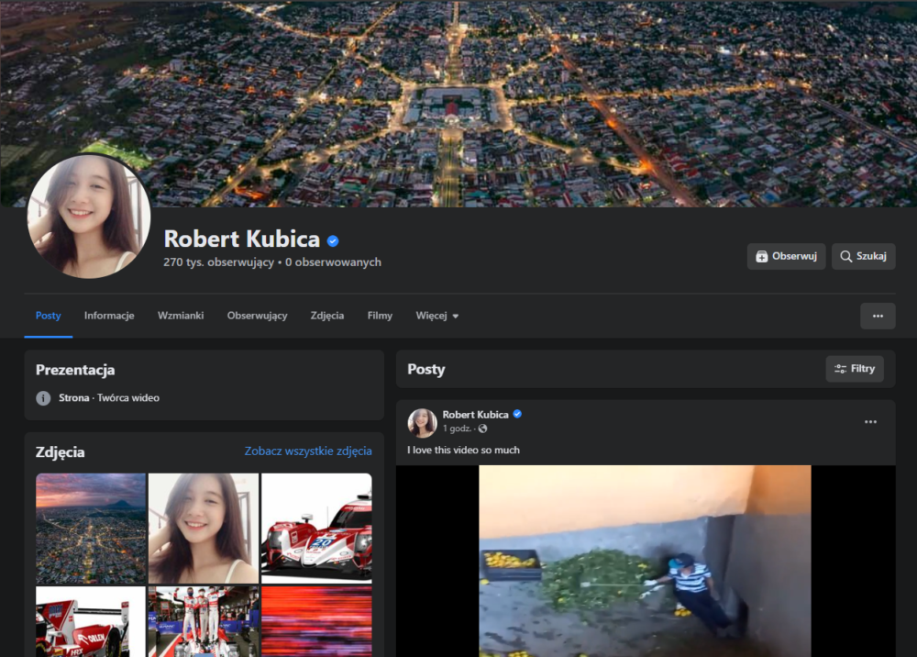Open the Zdjęcia tab

point(327,316)
